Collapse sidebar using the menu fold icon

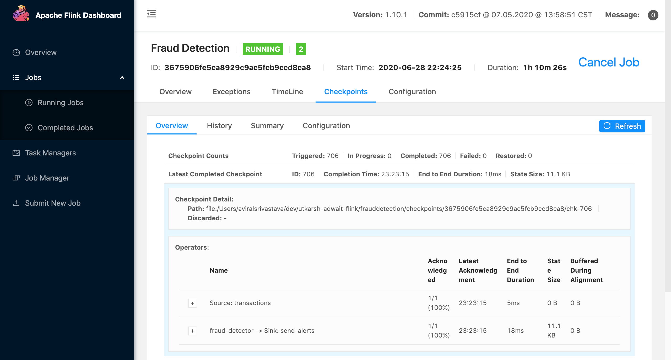click(x=151, y=14)
